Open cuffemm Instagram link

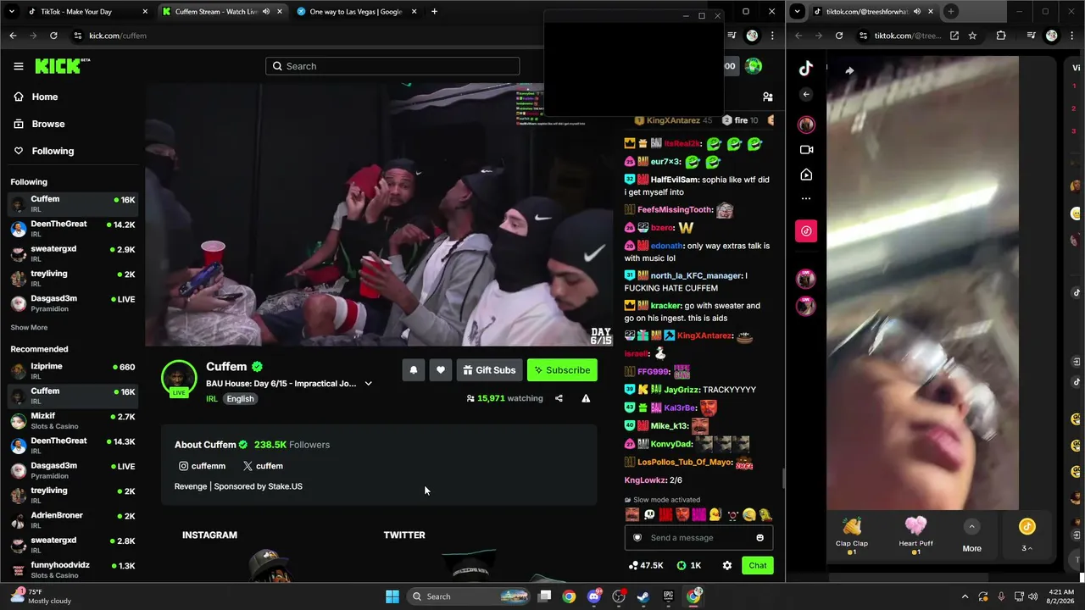tap(202, 466)
